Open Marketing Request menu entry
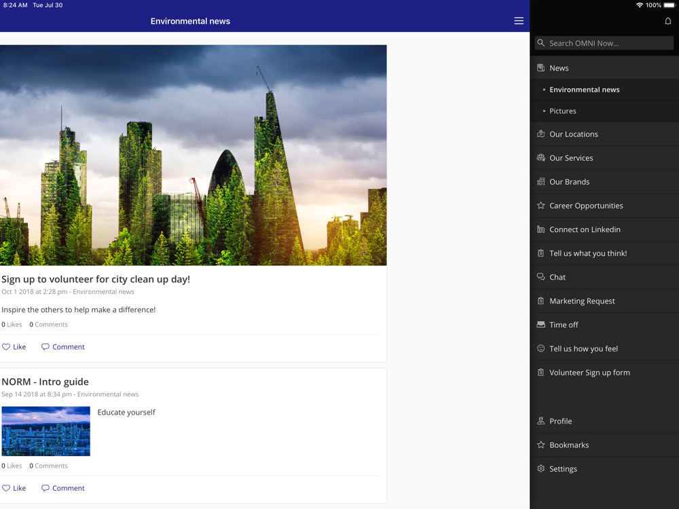 582,301
